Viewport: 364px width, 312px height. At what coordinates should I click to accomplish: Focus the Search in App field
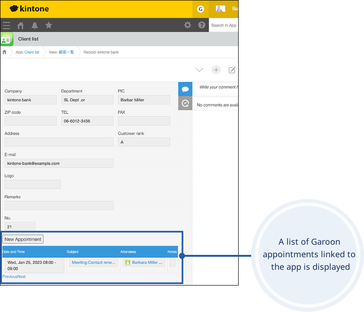coord(224,25)
